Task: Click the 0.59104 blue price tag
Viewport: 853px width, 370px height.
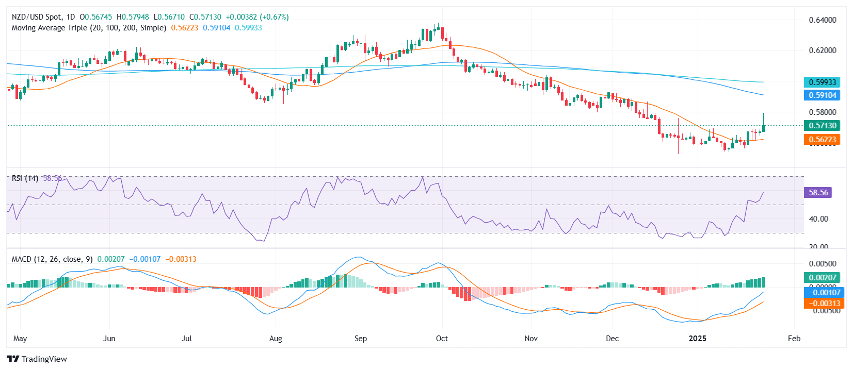Action: point(822,95)
